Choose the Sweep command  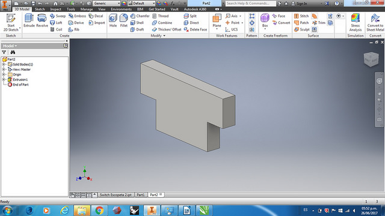pos(58,16)
